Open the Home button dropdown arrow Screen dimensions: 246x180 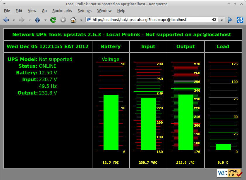[81, 20]
